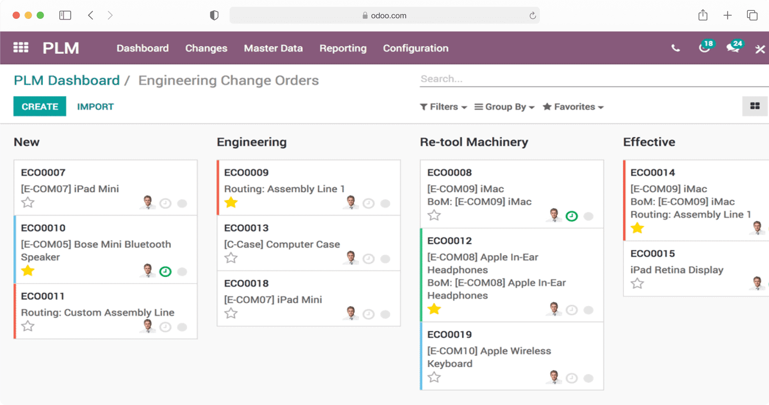The image size is (769, 405).
Task: Open the Master Data menu
Action: 273,48
